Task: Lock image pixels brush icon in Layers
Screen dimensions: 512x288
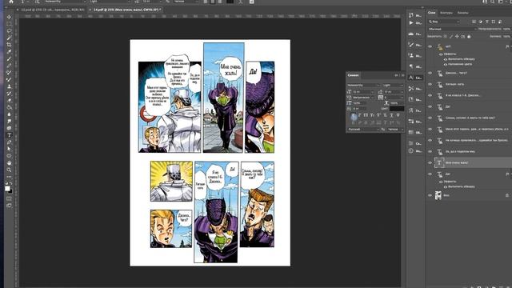Action: point(451,37)
